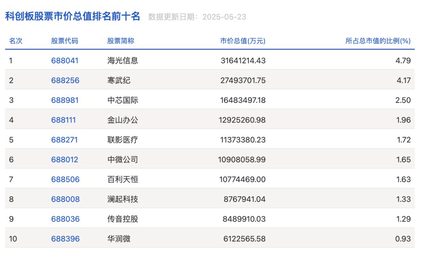Click the update date 2025-05-23 text
The width and height of the screenshot is (423, 255).
tap(224, 17)
